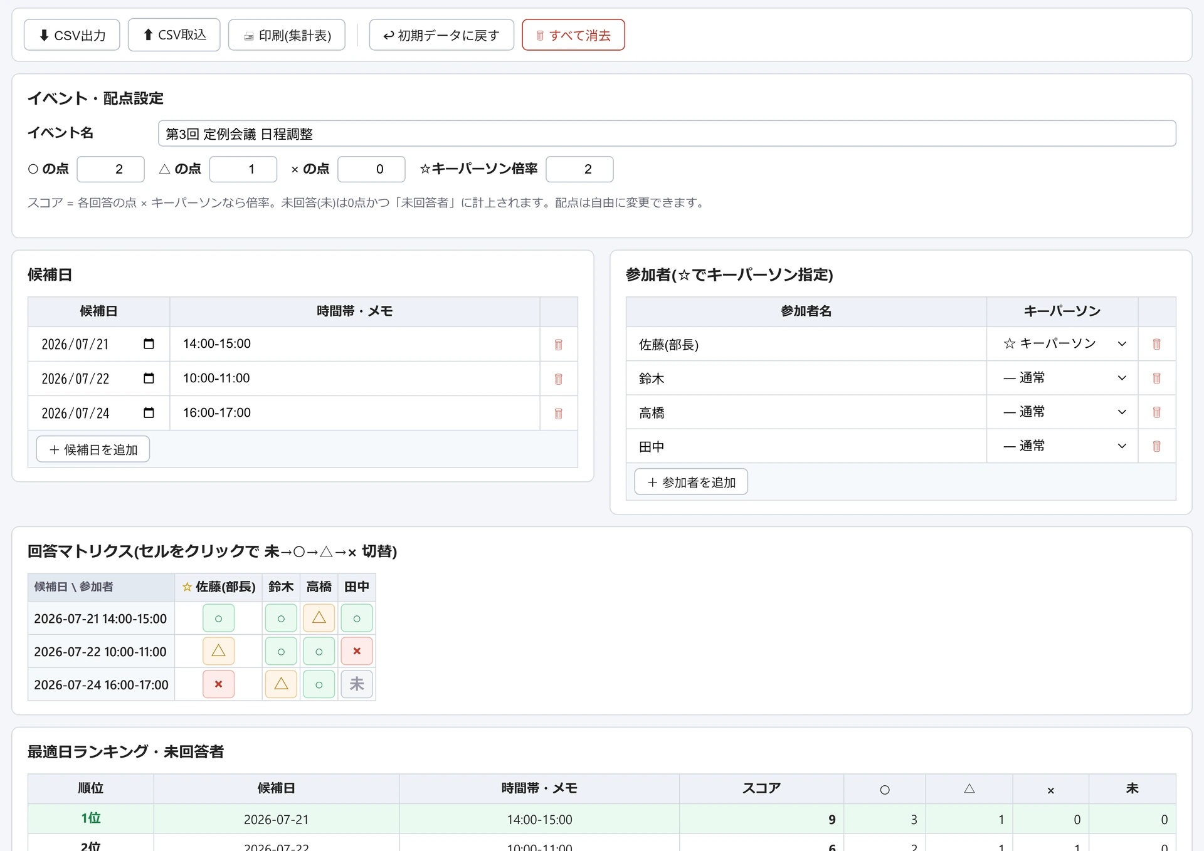Add a participant with 参加者を追加
Viewport: 1204px width, 851px height.
pyautogui.click(x=691, y=482)
